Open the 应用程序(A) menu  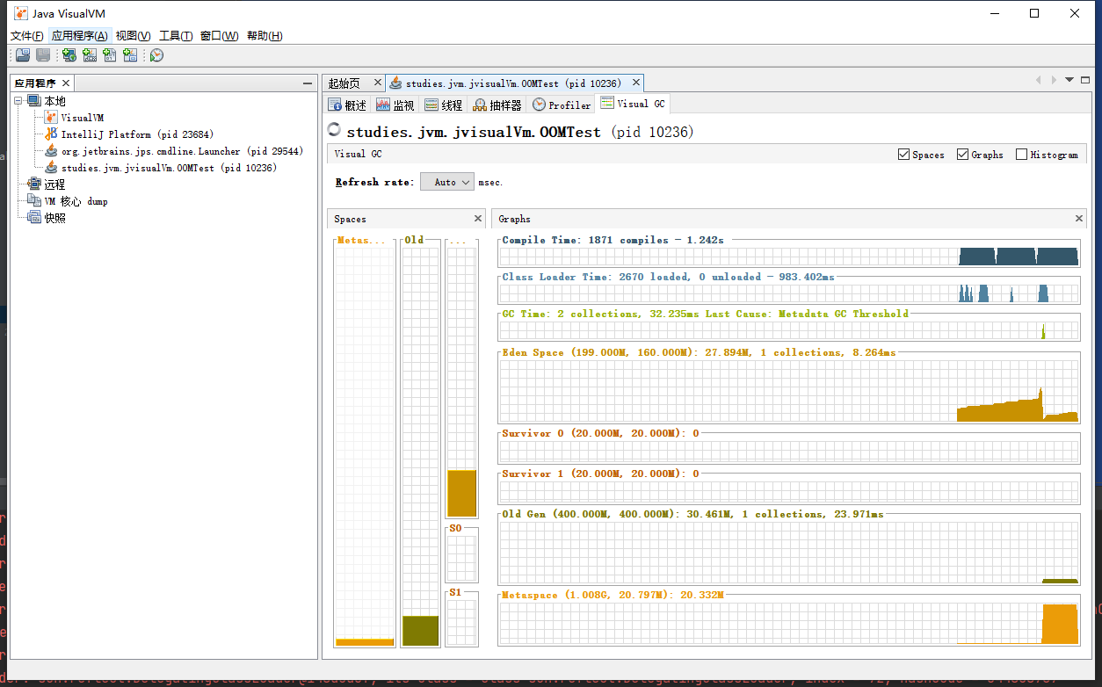(79, 36)
